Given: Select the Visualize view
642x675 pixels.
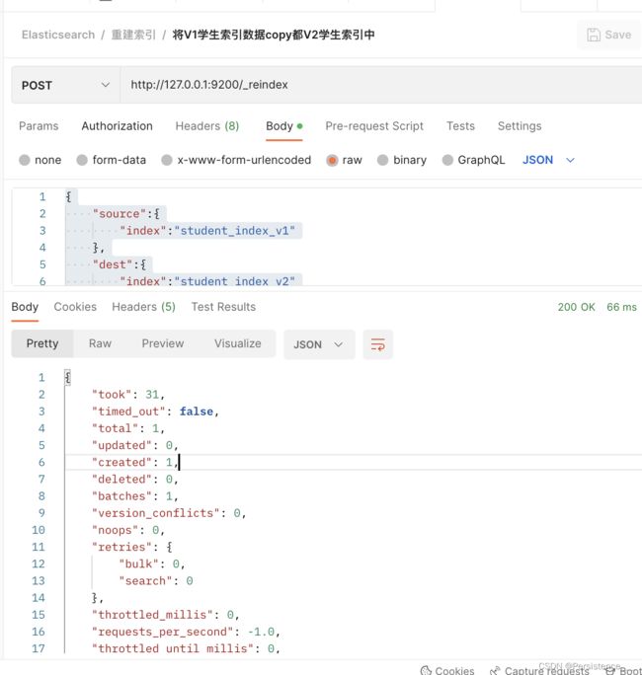Looking at the screenshot, I should [x=238, y=343].
